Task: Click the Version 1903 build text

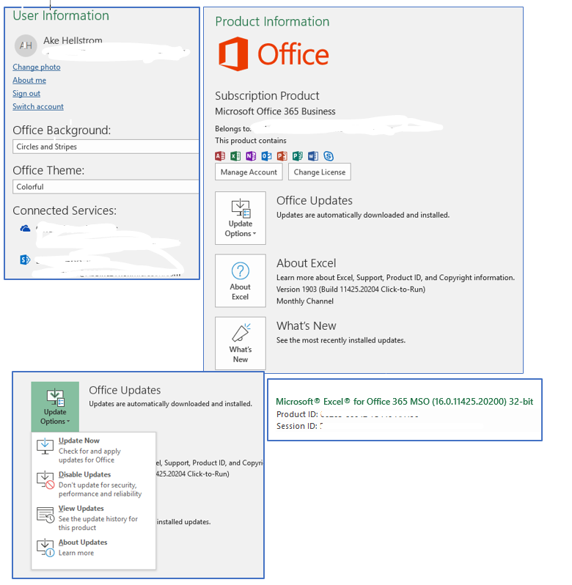Action: pyautogui.click(x=351, y=289)
